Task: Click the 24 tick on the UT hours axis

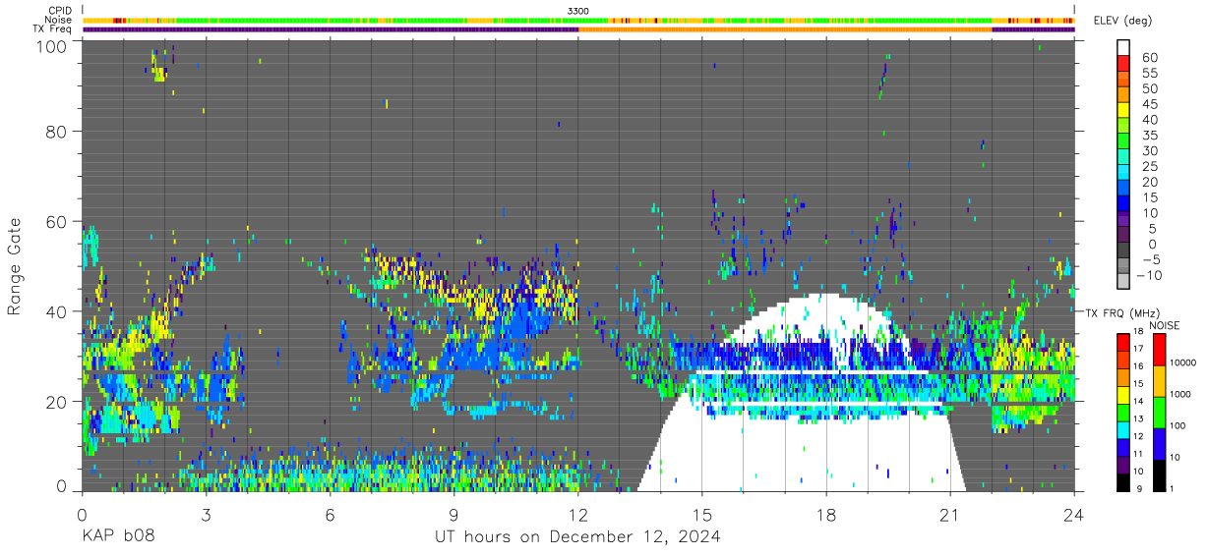Action: (x=1074, y=514)
